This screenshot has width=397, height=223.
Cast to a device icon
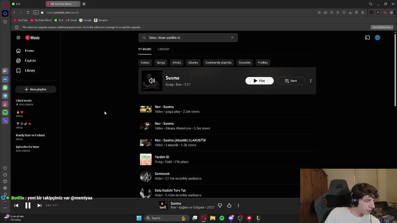click(367, 37)
